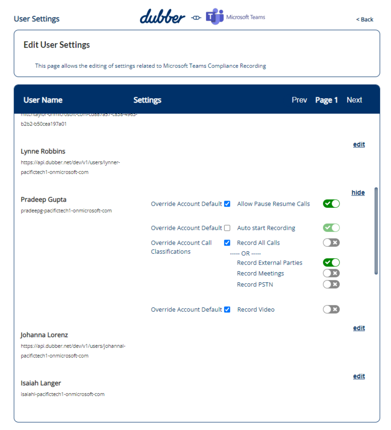Uncheck Override Account Call Classifications checkbox

tap(227, 243)
